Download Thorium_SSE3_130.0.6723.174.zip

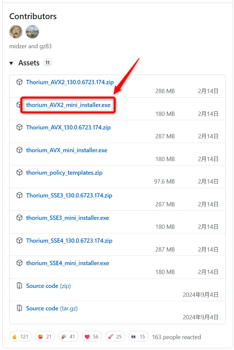(x=69, y=195)
